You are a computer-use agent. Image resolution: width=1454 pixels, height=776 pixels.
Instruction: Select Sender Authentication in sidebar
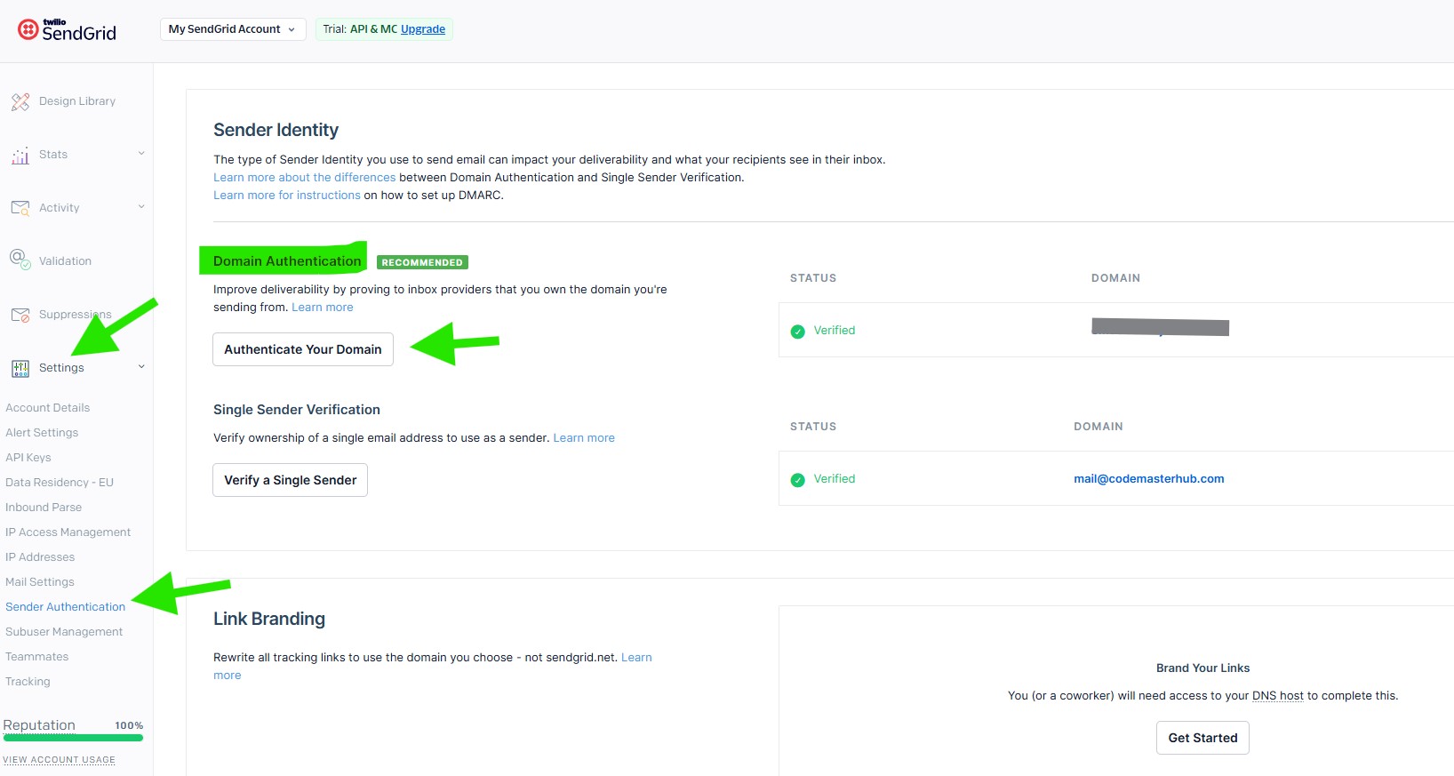pyautogui.click(x=65, y=607)
